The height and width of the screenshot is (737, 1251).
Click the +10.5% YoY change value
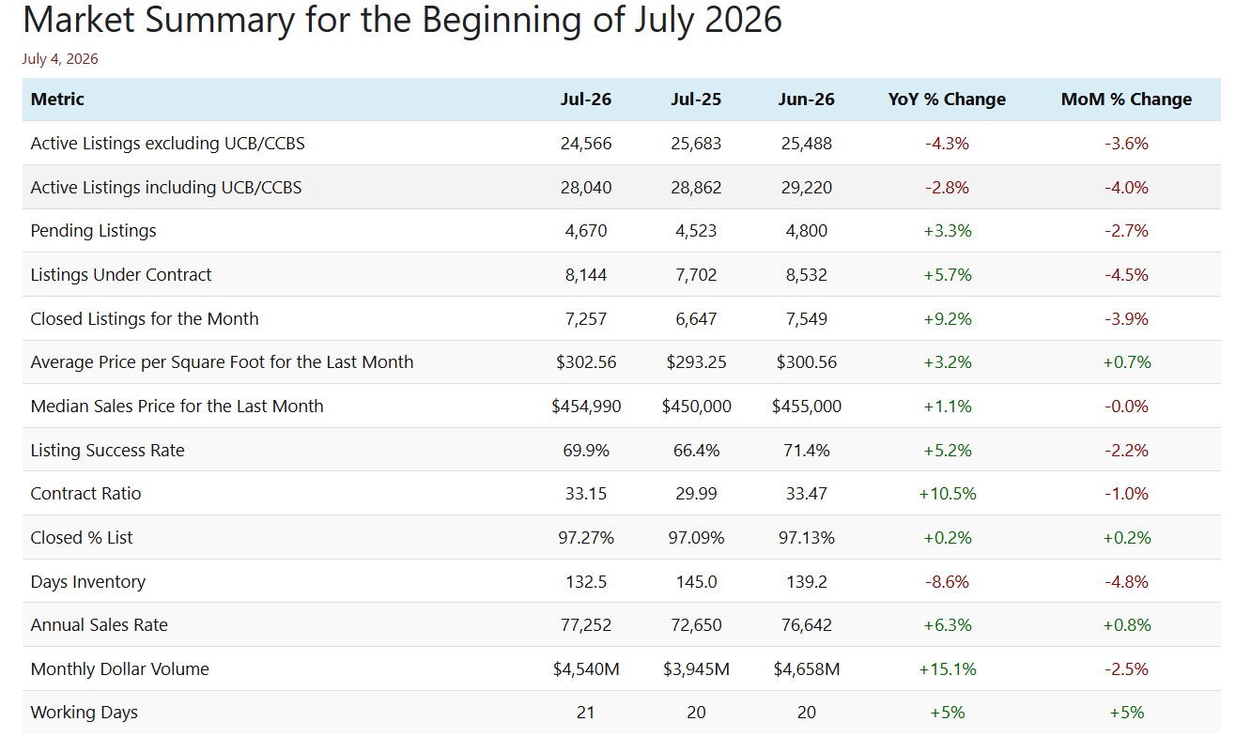(x=947, y=494)
